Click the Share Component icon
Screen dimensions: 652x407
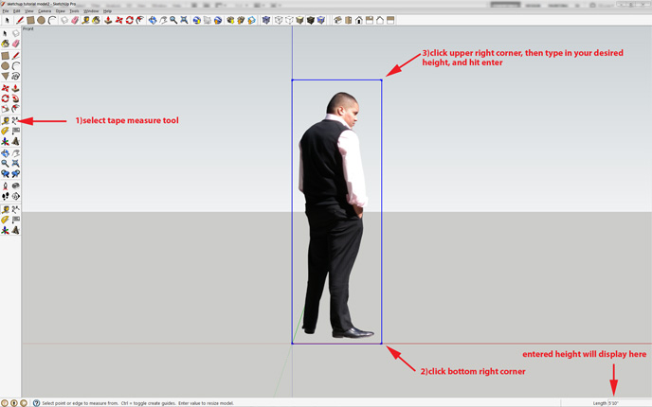coord(251,20)
